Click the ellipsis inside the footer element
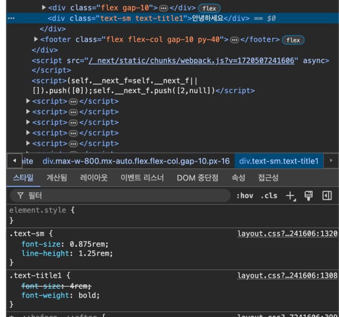The image size is (339, 317). (x=234, y=40)
